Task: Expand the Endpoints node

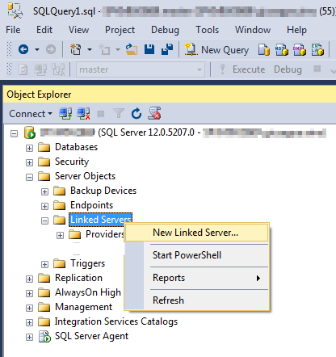Action: 44,206
